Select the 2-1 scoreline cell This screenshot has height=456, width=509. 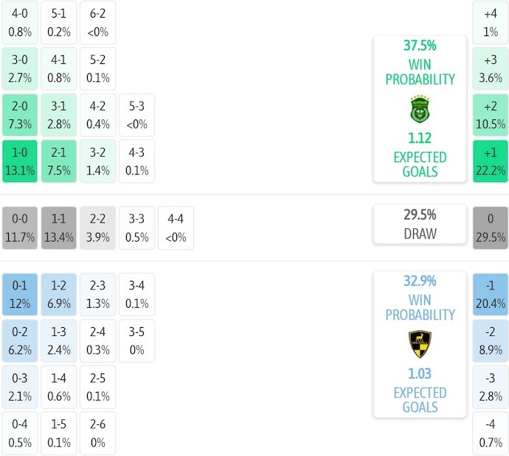pos(58,161)
